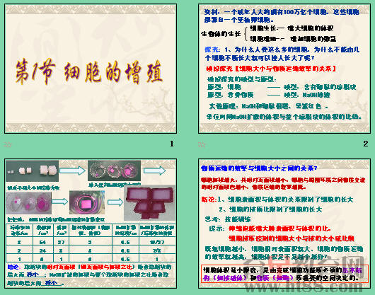Click the red-bordered text box on slide 4
The width and height of the screenshot is (375, 295).
tap(284, 274)
